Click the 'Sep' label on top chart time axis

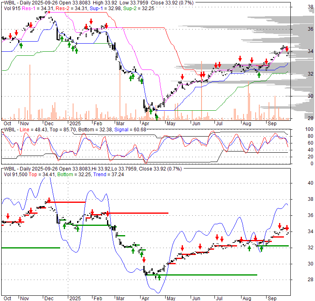(x=272, y=124)
